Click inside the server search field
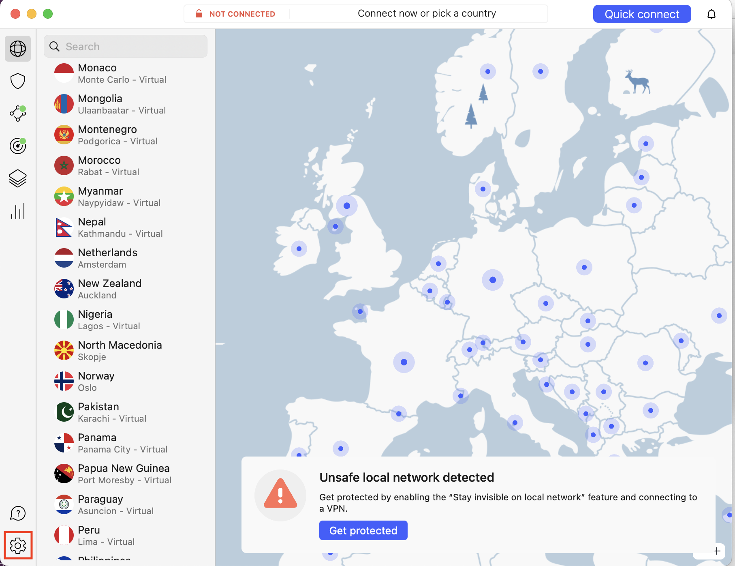This screenshot has height=566, width=735. click(x=126, y=46)
